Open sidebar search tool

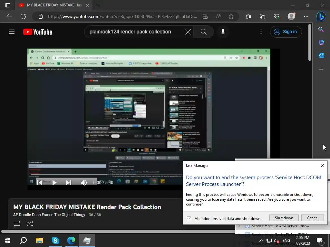[x=321, y=29]
